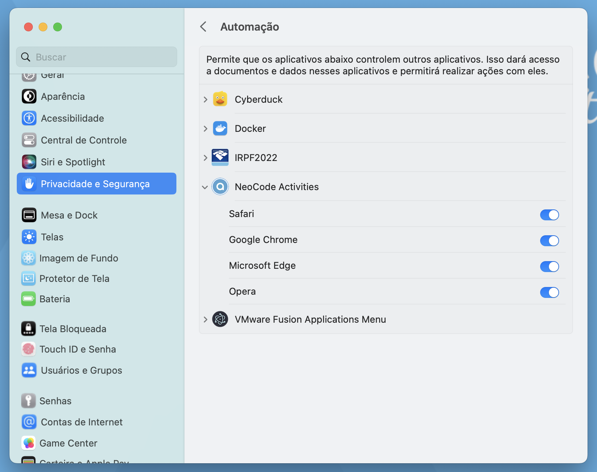Image resolution: width=597 pixels, height=472 pixels.
Task: Click the Cyberduck duck icon
Action: (x=220, y=99)
